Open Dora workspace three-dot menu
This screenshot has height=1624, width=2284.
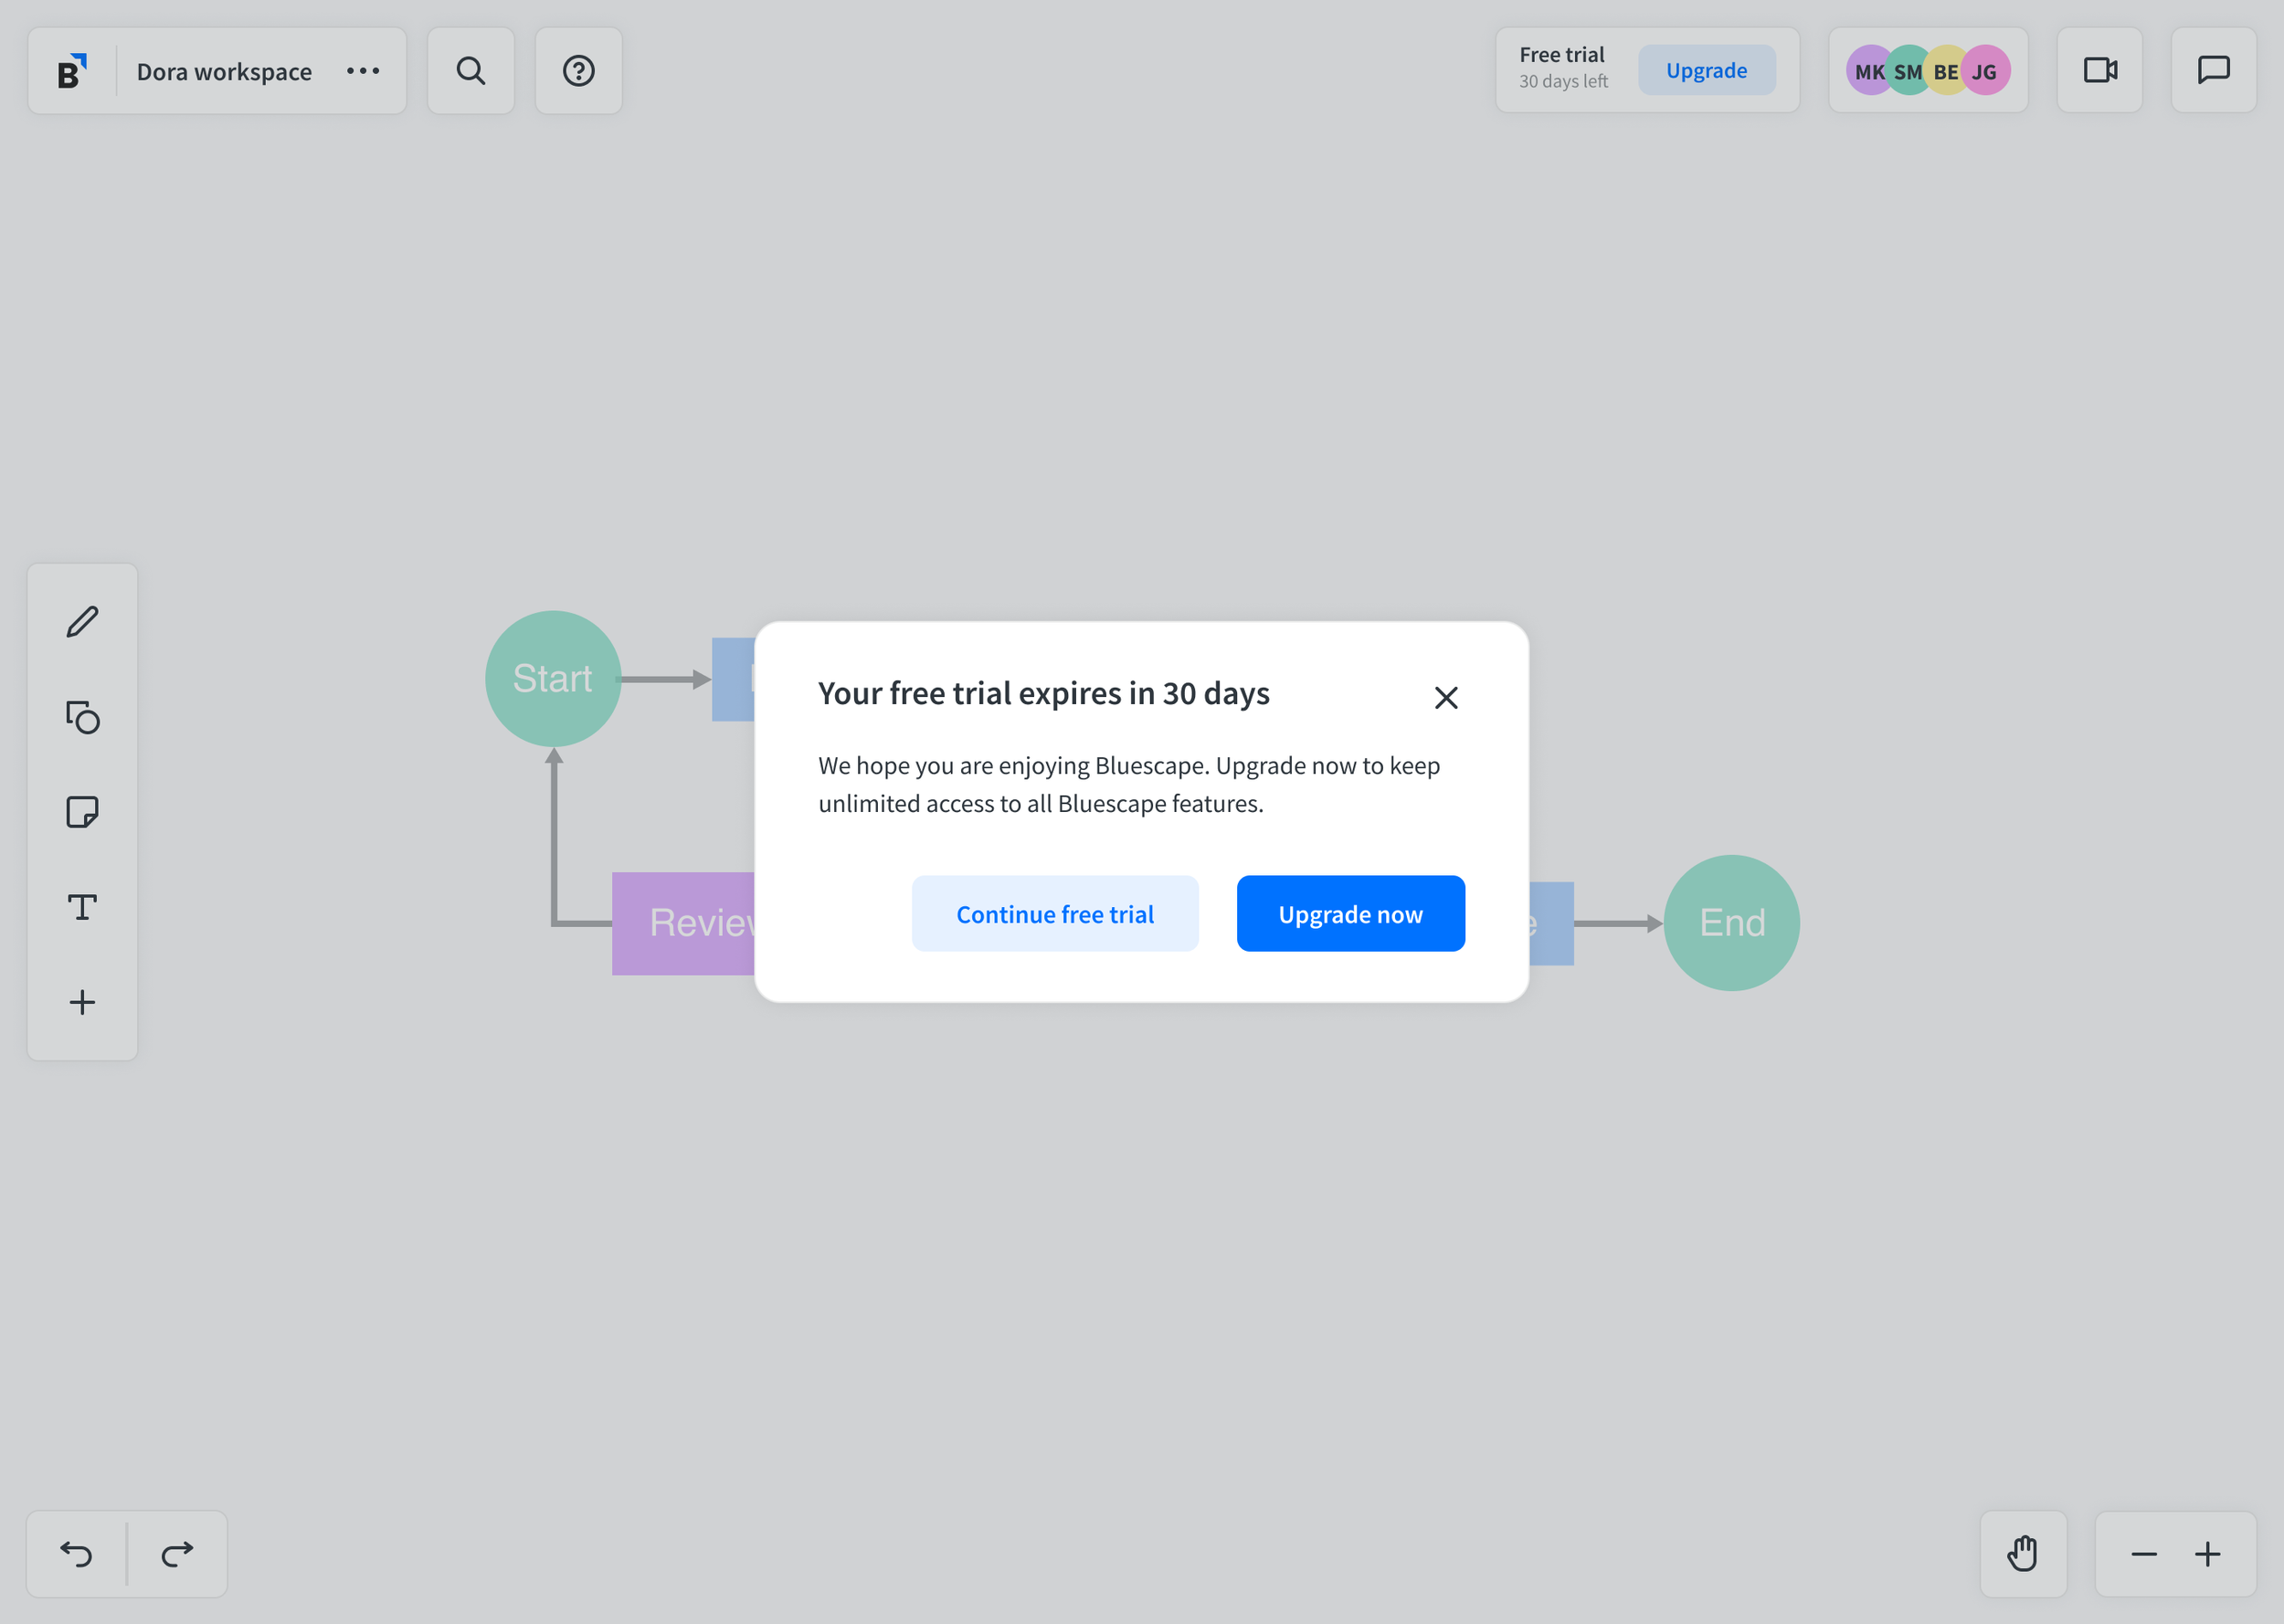(x=363, y=71)
